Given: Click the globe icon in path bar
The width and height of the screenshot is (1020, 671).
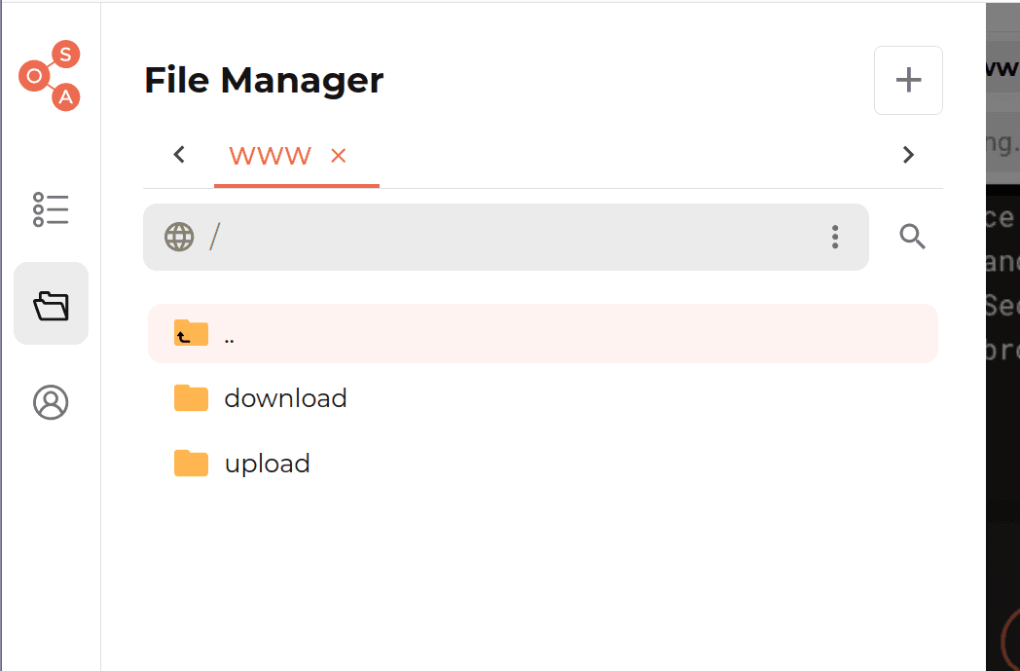Looking at the screenshot, I should [x=179, y=237].
